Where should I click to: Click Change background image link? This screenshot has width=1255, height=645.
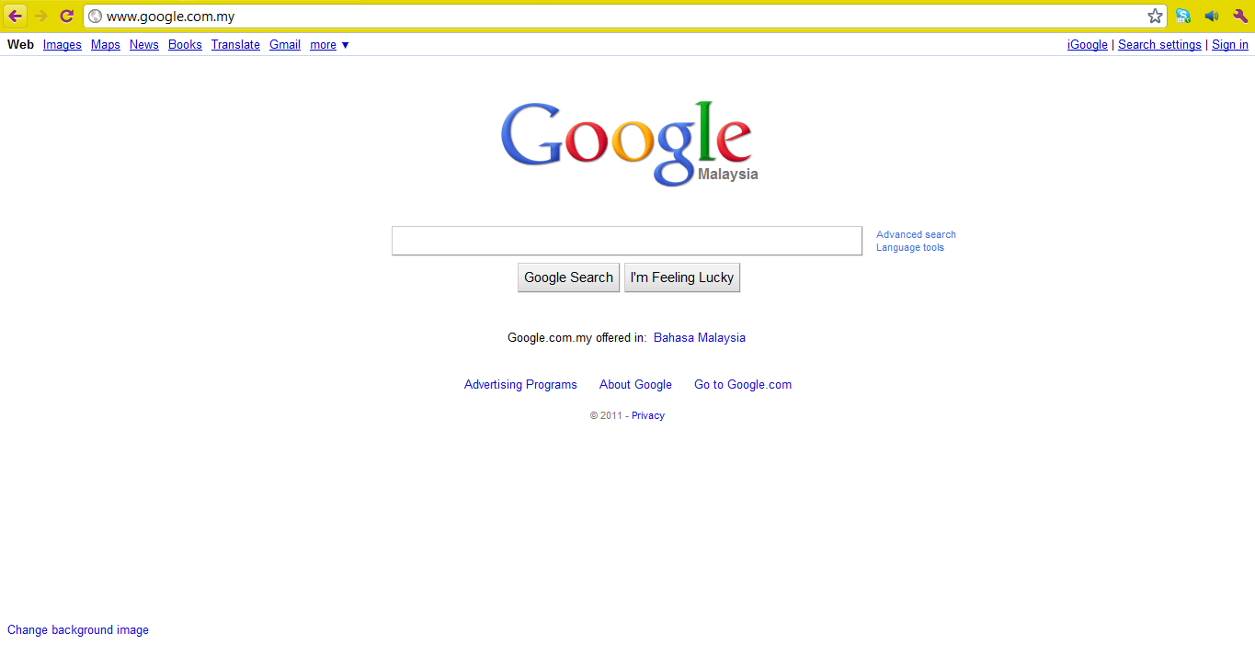78,629
